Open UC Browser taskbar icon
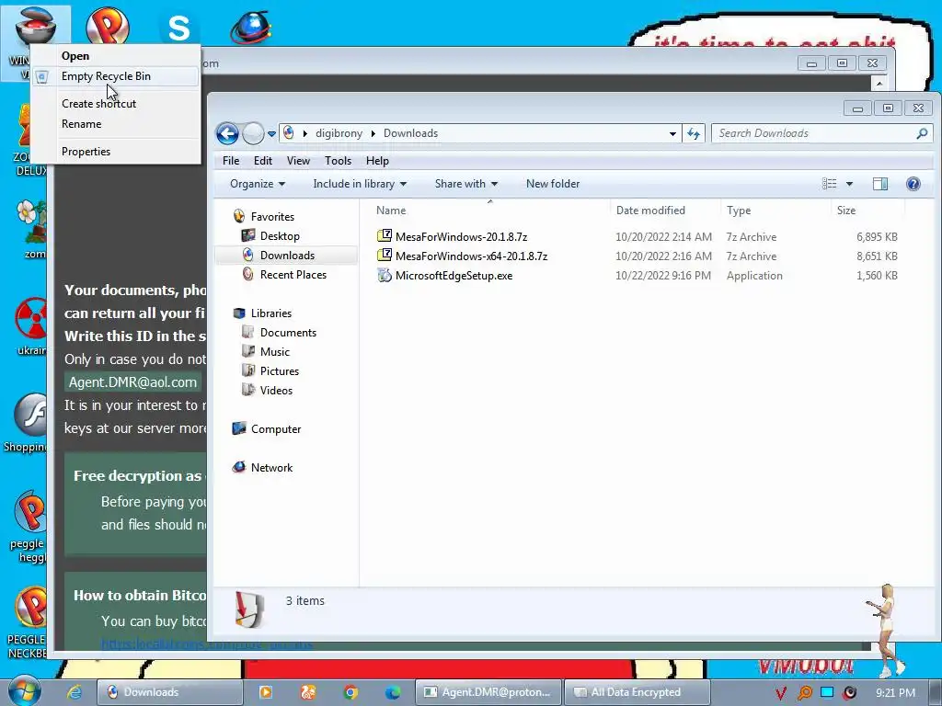942x706 pixels. tap(307, 692)
